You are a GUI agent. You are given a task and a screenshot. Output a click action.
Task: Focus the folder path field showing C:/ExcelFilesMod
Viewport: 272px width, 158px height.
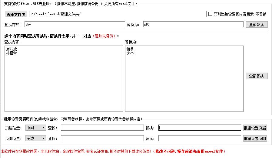coord(118,14)
